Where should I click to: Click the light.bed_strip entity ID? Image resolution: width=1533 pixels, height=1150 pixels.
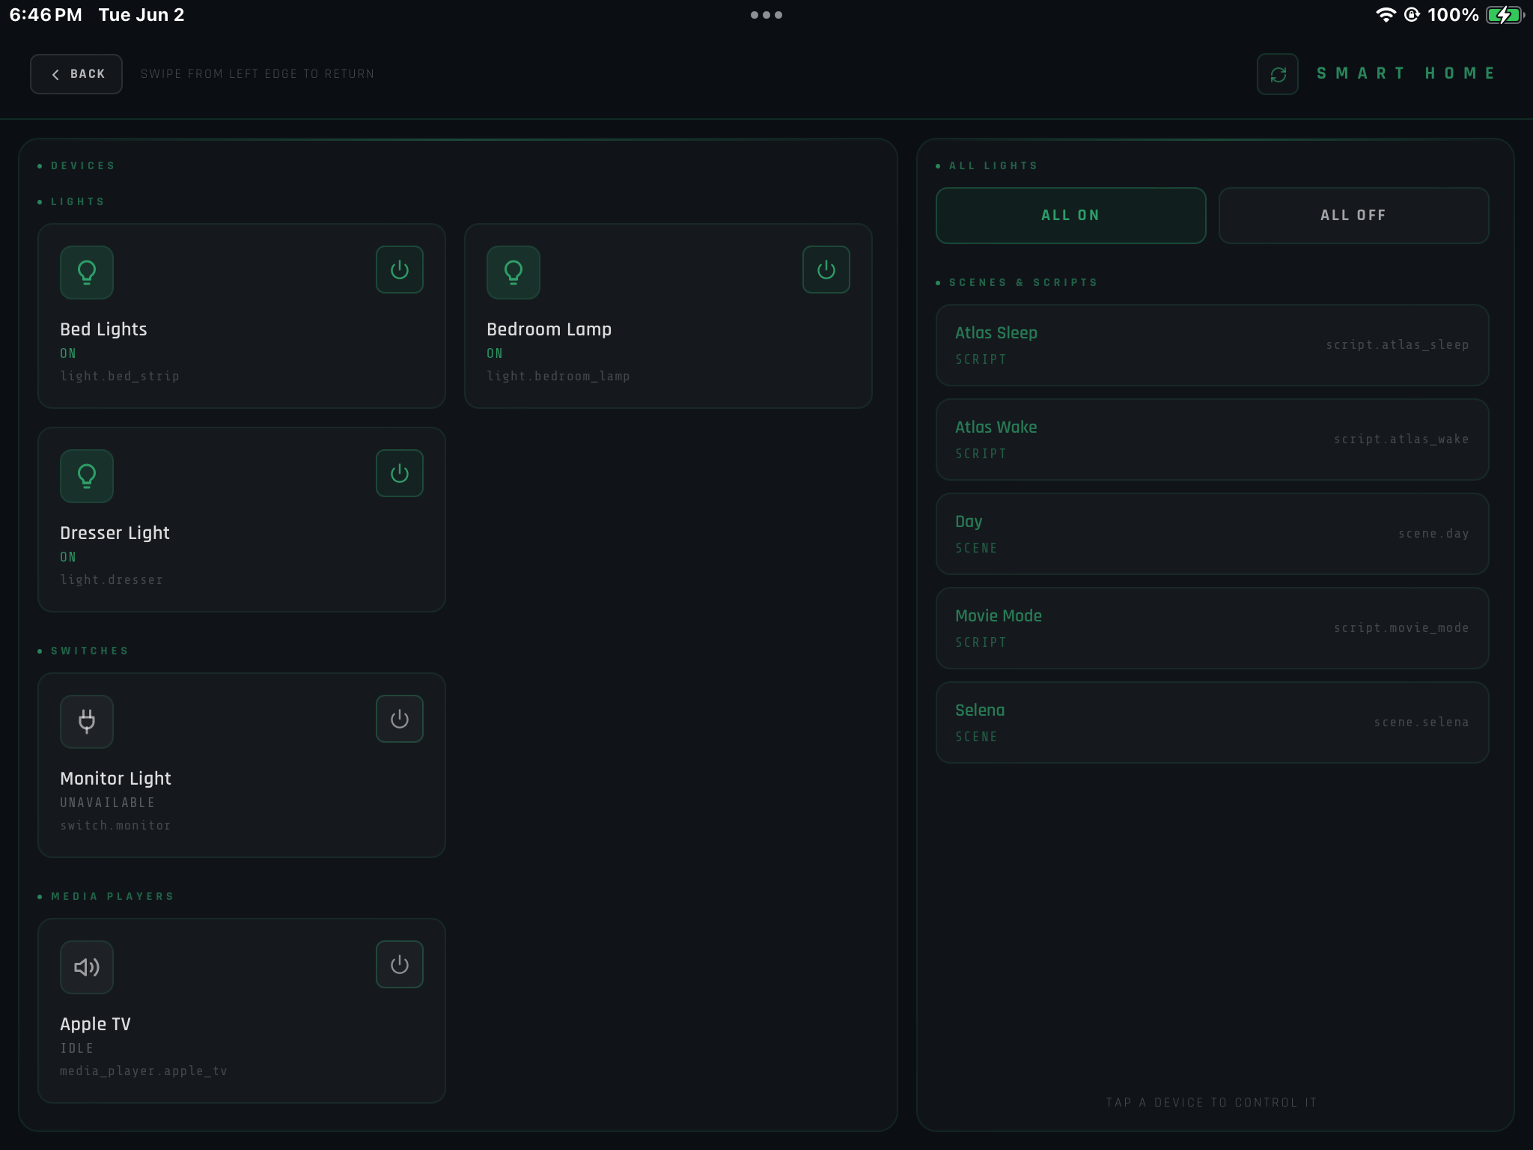click(120, 376)
